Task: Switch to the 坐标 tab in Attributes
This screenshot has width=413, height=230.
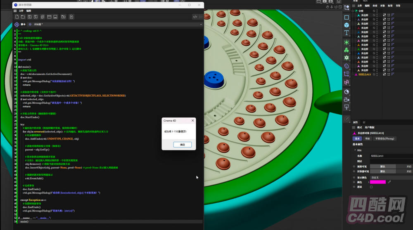Action: coord(367,139)
